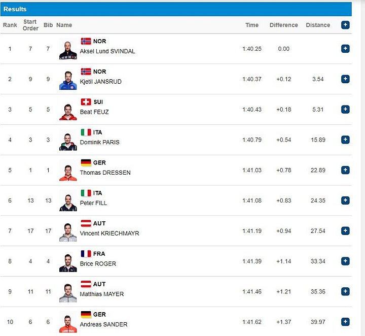Viewport: 365px width, 336px height.
Task: Select the Norwegian flag beside Svindal
Action: click(x=86, y=41)
